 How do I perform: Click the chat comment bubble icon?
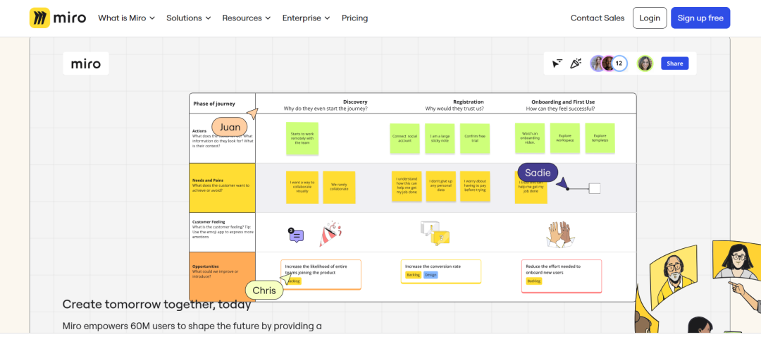296,235
